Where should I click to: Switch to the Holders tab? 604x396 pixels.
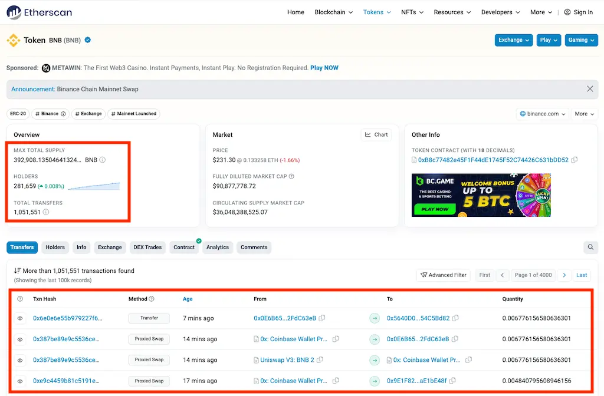pyautogui.click(x=55, y=247)
